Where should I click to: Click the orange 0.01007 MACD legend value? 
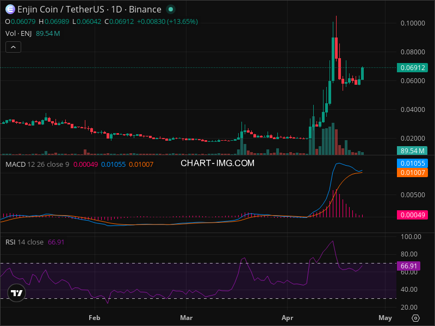click(141, 165)
